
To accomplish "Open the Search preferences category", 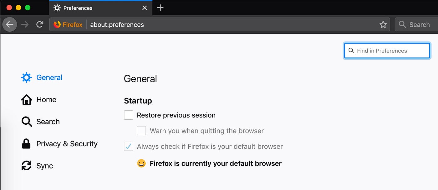I will coord(48,122).
